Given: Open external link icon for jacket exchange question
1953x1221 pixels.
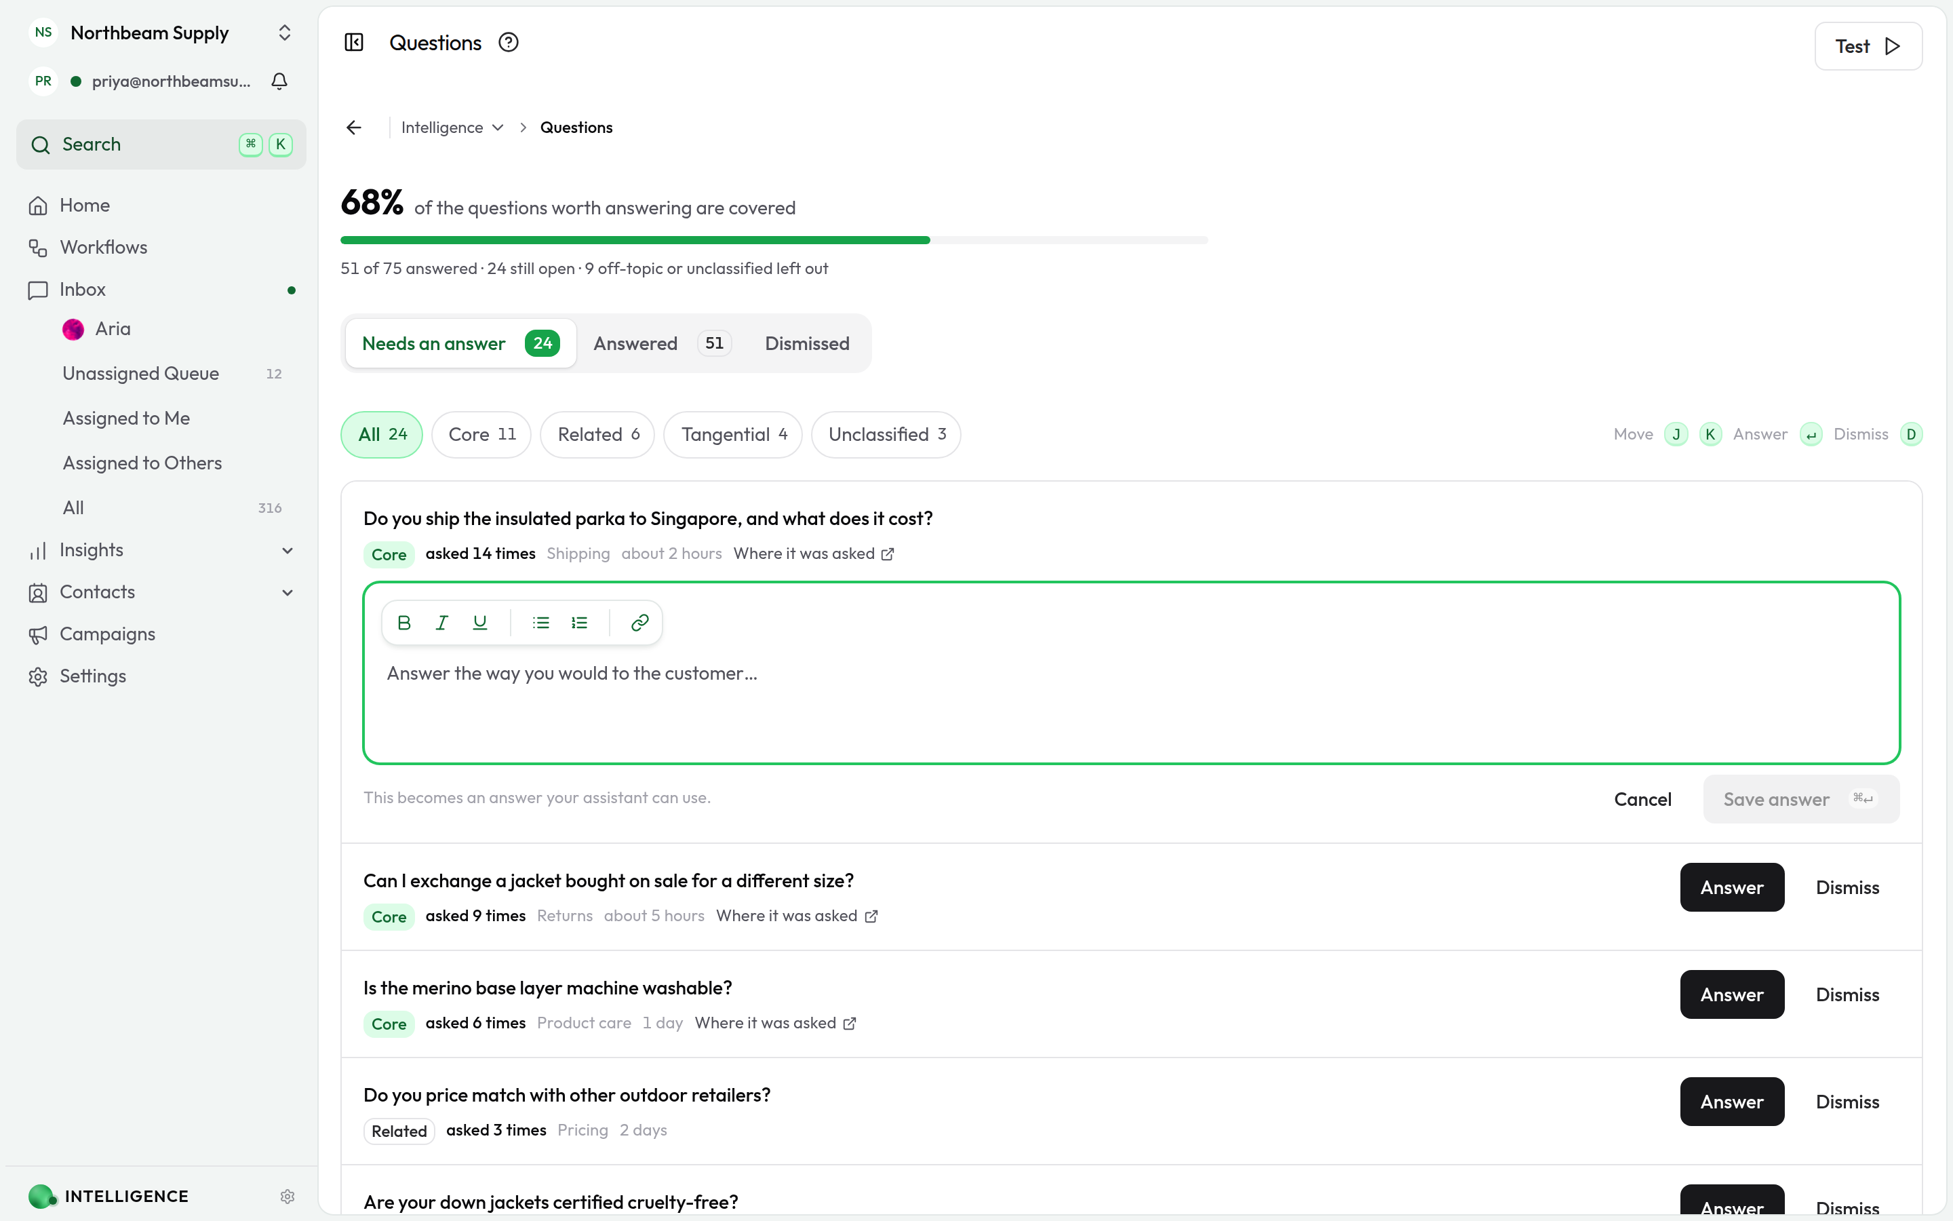Looking at the screenshot, I should (871, 916).
